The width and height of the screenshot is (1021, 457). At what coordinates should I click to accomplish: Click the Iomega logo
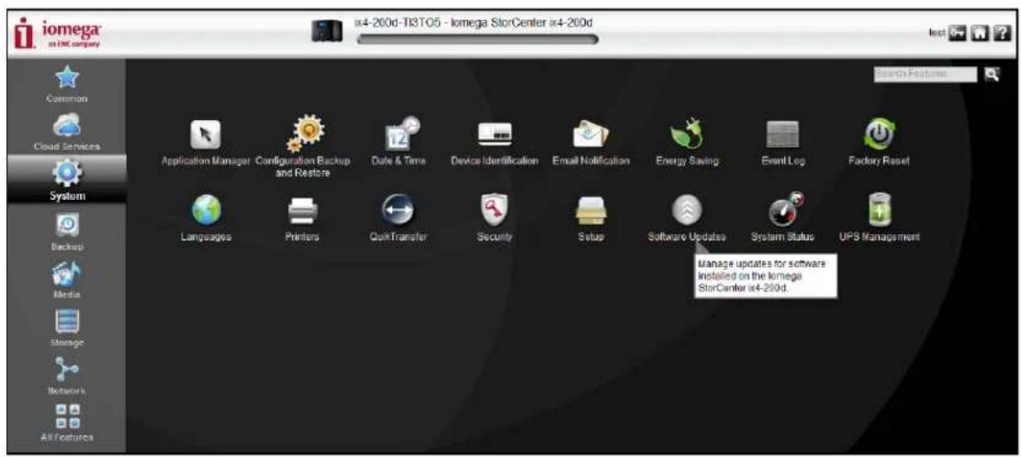(58, 32)
